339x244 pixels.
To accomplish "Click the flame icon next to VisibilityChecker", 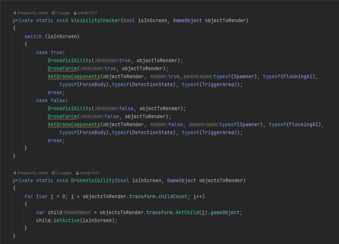I will (x=15, y=12).
